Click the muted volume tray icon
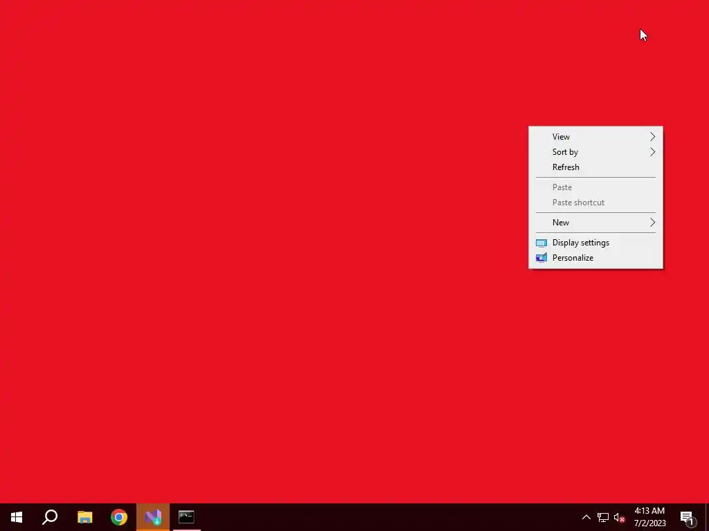 [620, 517]
